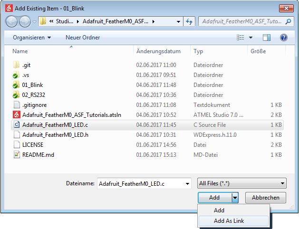Click the type MD-Datei
Viewport: 299px width, 229px height.
coord(205,155)
